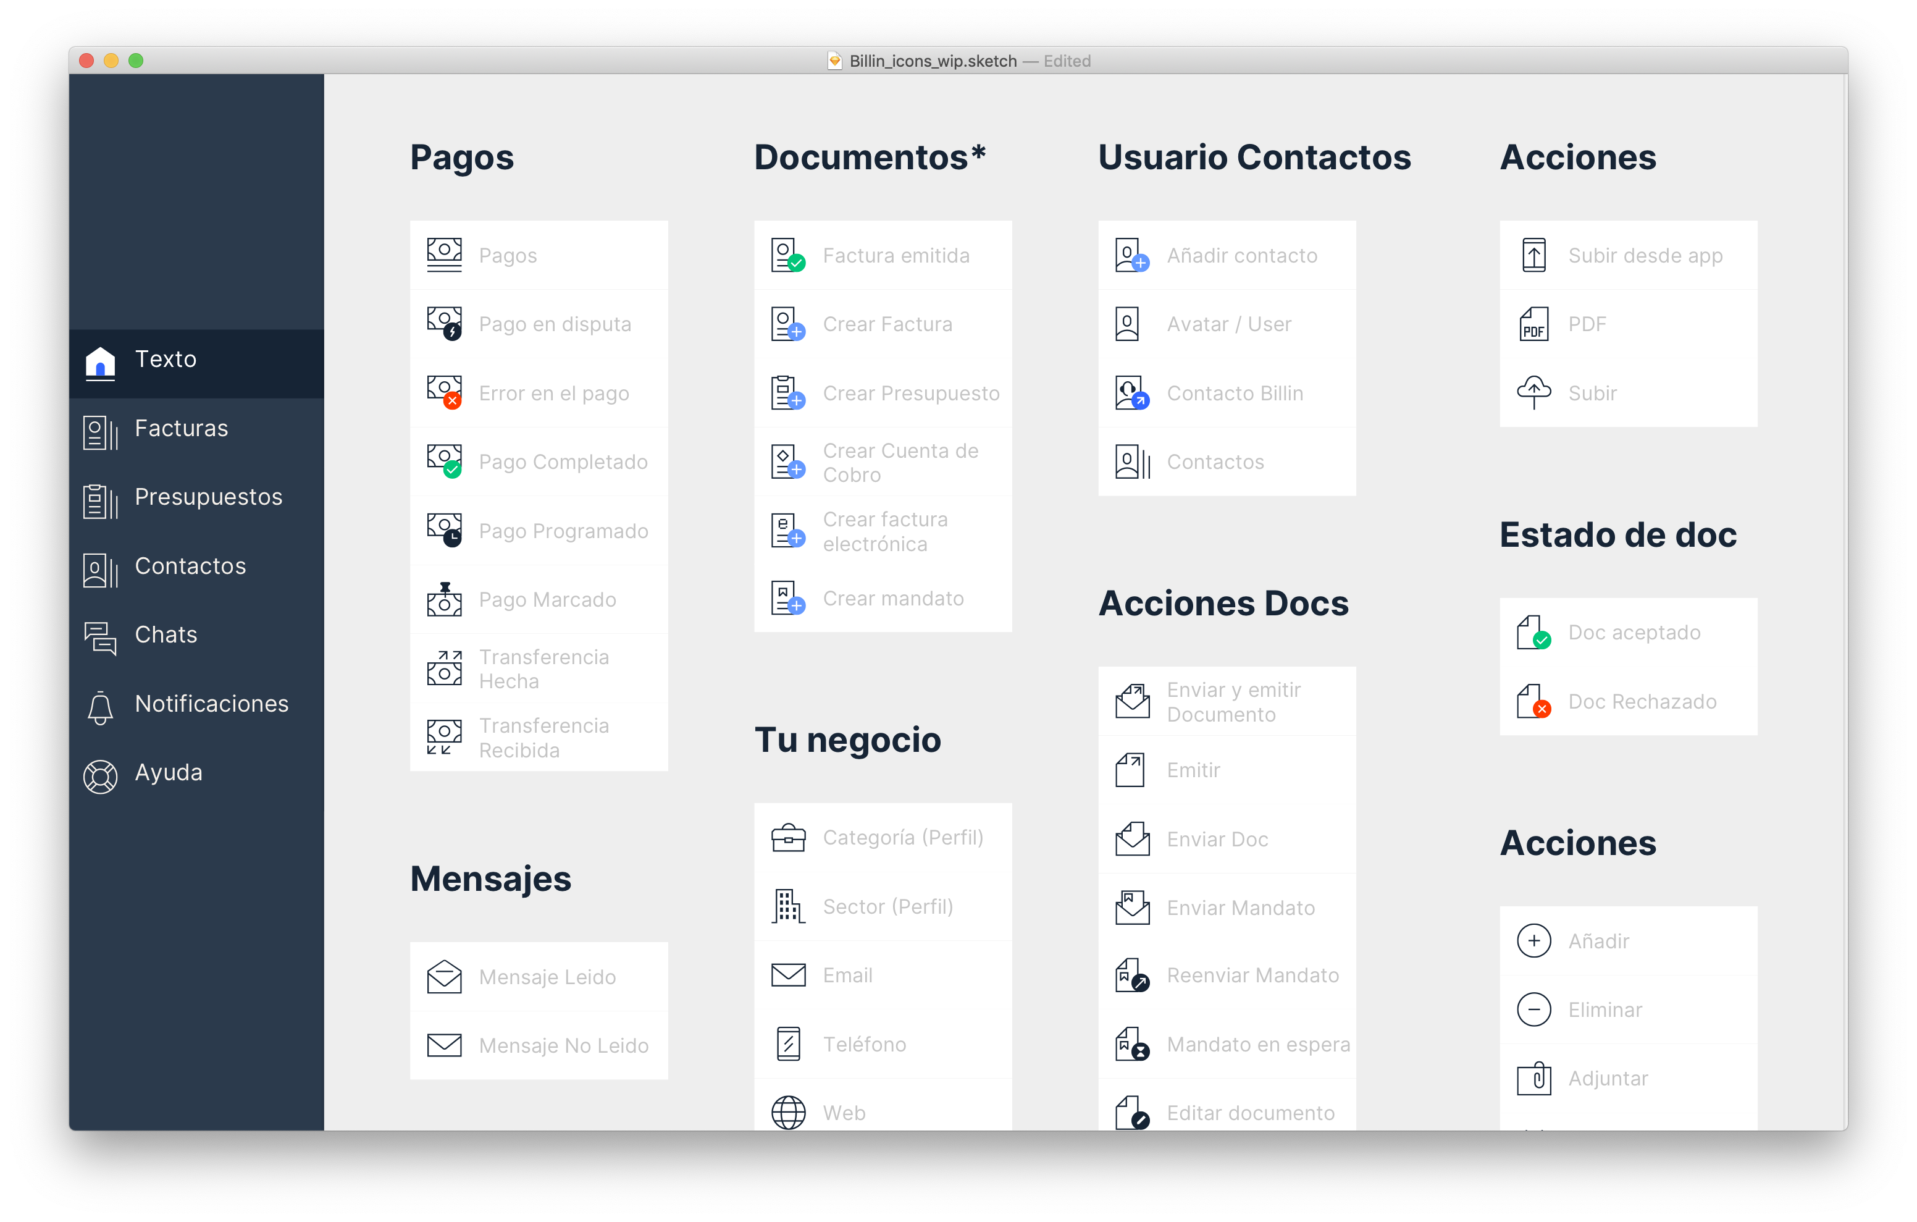Select the Ayuda sidebar entry
Image resolution: width=1917 pixels, height=1222 pixels.
pos(168,773)
